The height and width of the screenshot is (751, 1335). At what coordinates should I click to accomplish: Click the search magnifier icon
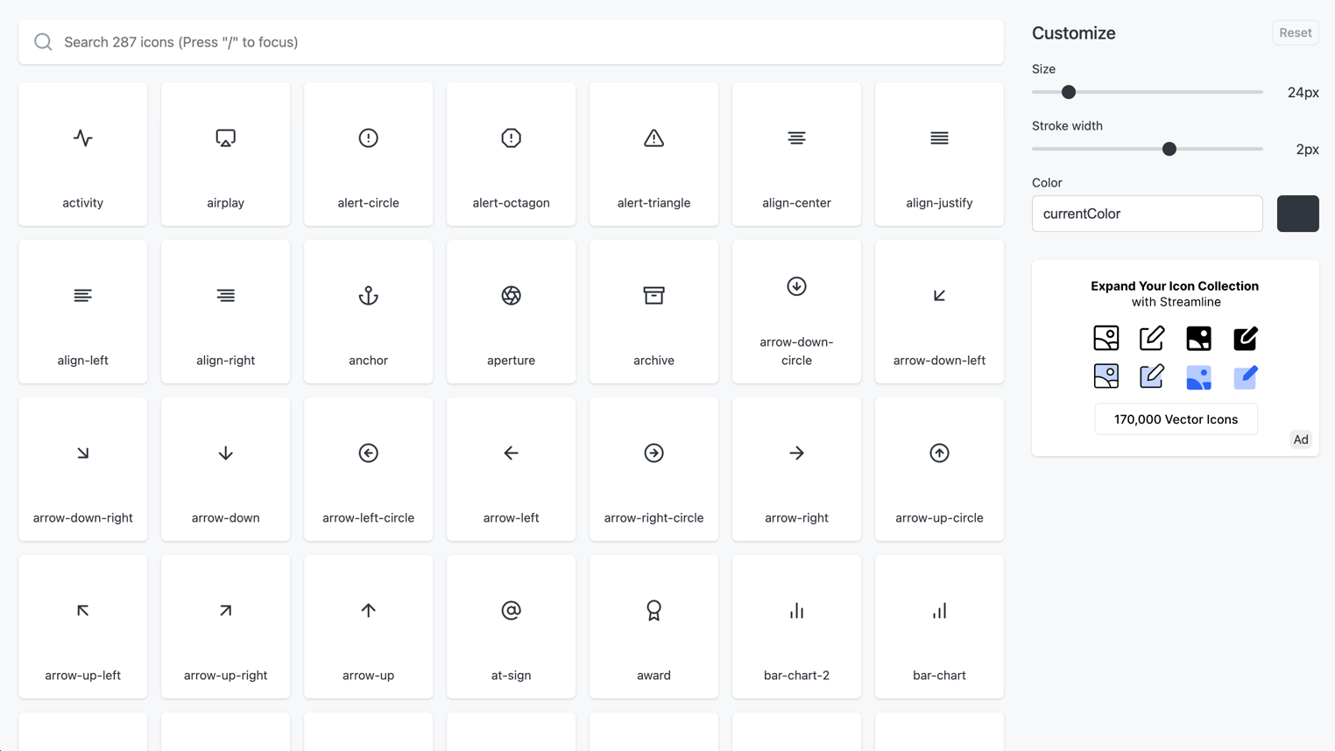pos(43,42)
